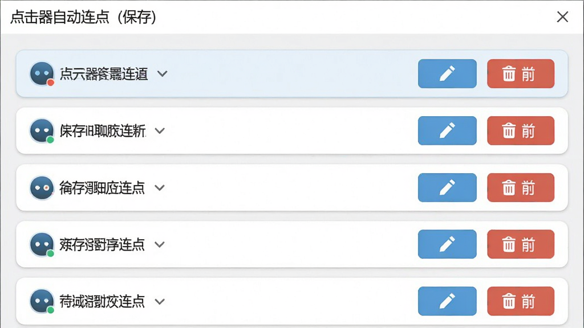
Task: Click red trash button in fifth row
Action: (x=520, y=301)
